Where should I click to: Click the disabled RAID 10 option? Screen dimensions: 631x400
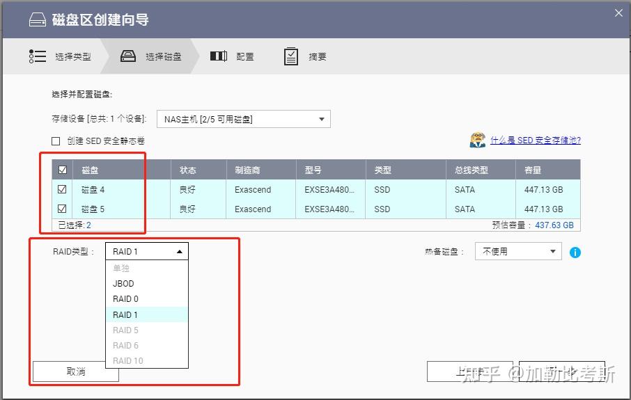coord(147,360)
